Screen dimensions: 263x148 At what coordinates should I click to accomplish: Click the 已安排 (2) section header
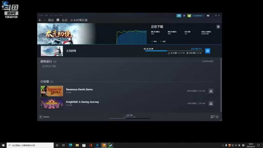(x=47, y=82)
